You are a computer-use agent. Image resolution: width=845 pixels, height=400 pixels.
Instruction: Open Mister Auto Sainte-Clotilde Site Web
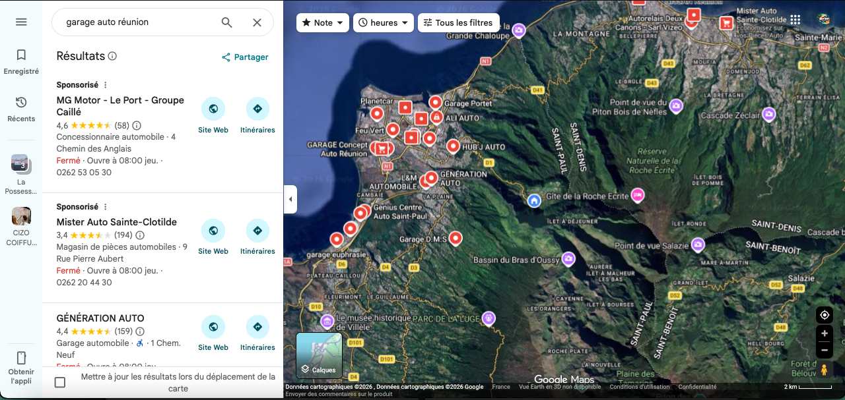coord(213,237)
